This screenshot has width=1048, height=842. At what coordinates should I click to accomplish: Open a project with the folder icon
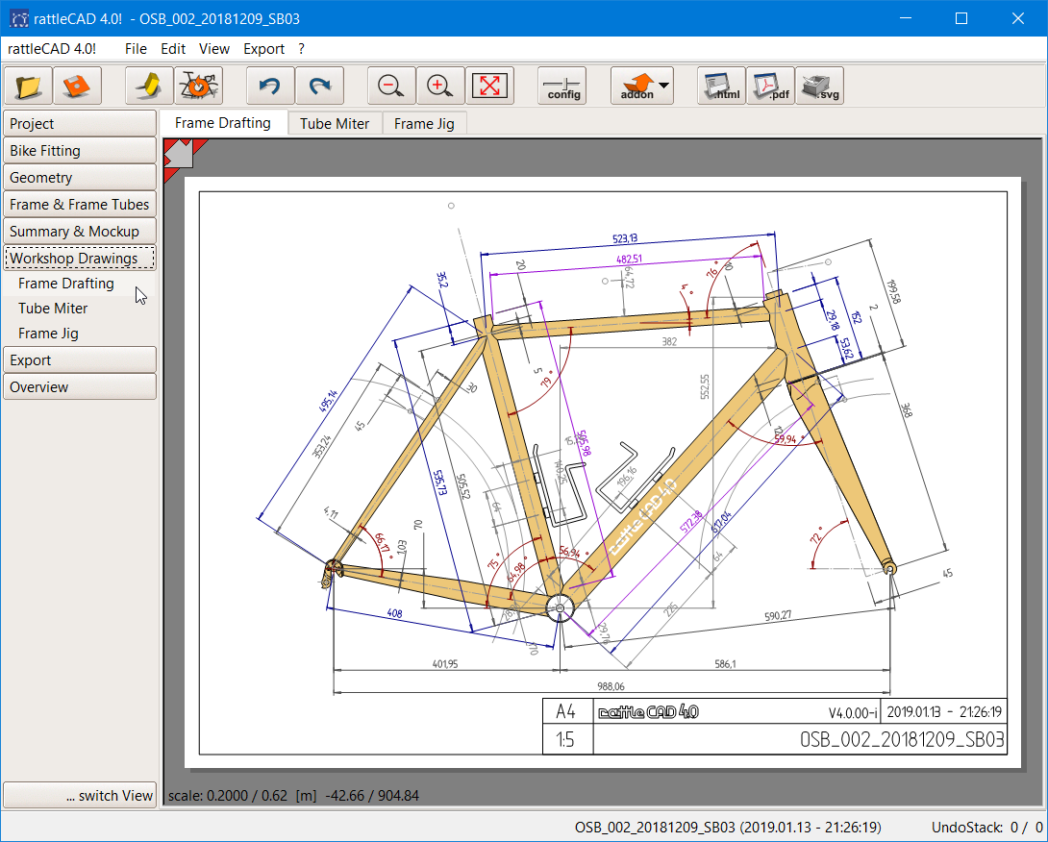coord(28,86)
